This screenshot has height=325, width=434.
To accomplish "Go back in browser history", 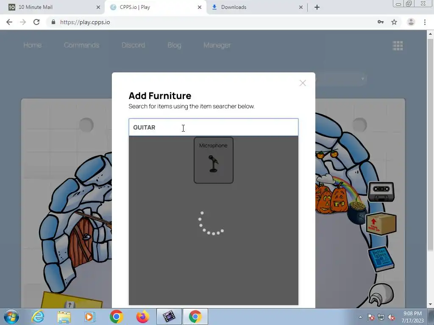I will point(9,22).
